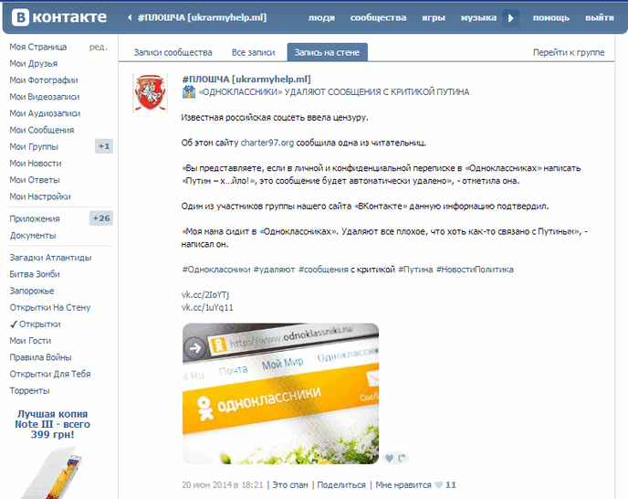The image size is (628, 499).
Task: Launch Битва Зомби app
Action: tap(35, 274)
